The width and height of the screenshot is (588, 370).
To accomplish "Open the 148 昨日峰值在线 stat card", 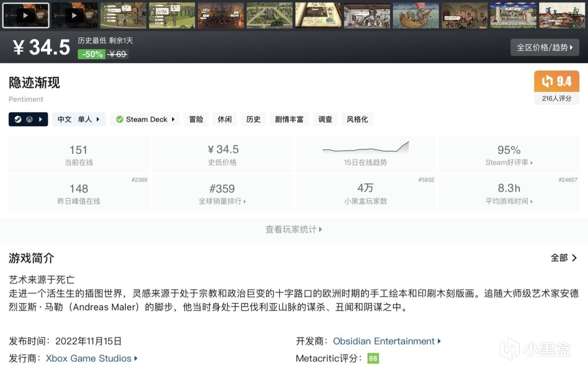I will click(79, 194).
